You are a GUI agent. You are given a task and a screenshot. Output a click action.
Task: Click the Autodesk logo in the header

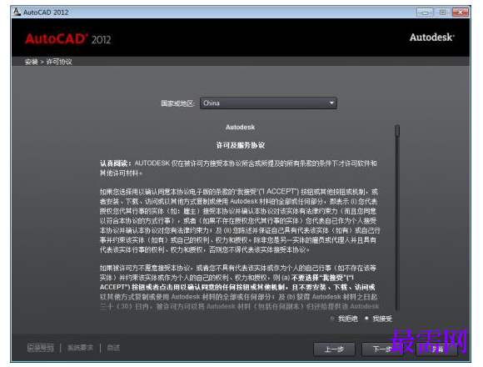click(x=432, y=38)
